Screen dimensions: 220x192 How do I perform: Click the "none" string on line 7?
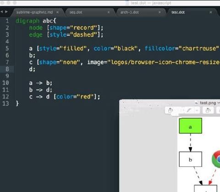pyautogui.click(x=70, y=62)
